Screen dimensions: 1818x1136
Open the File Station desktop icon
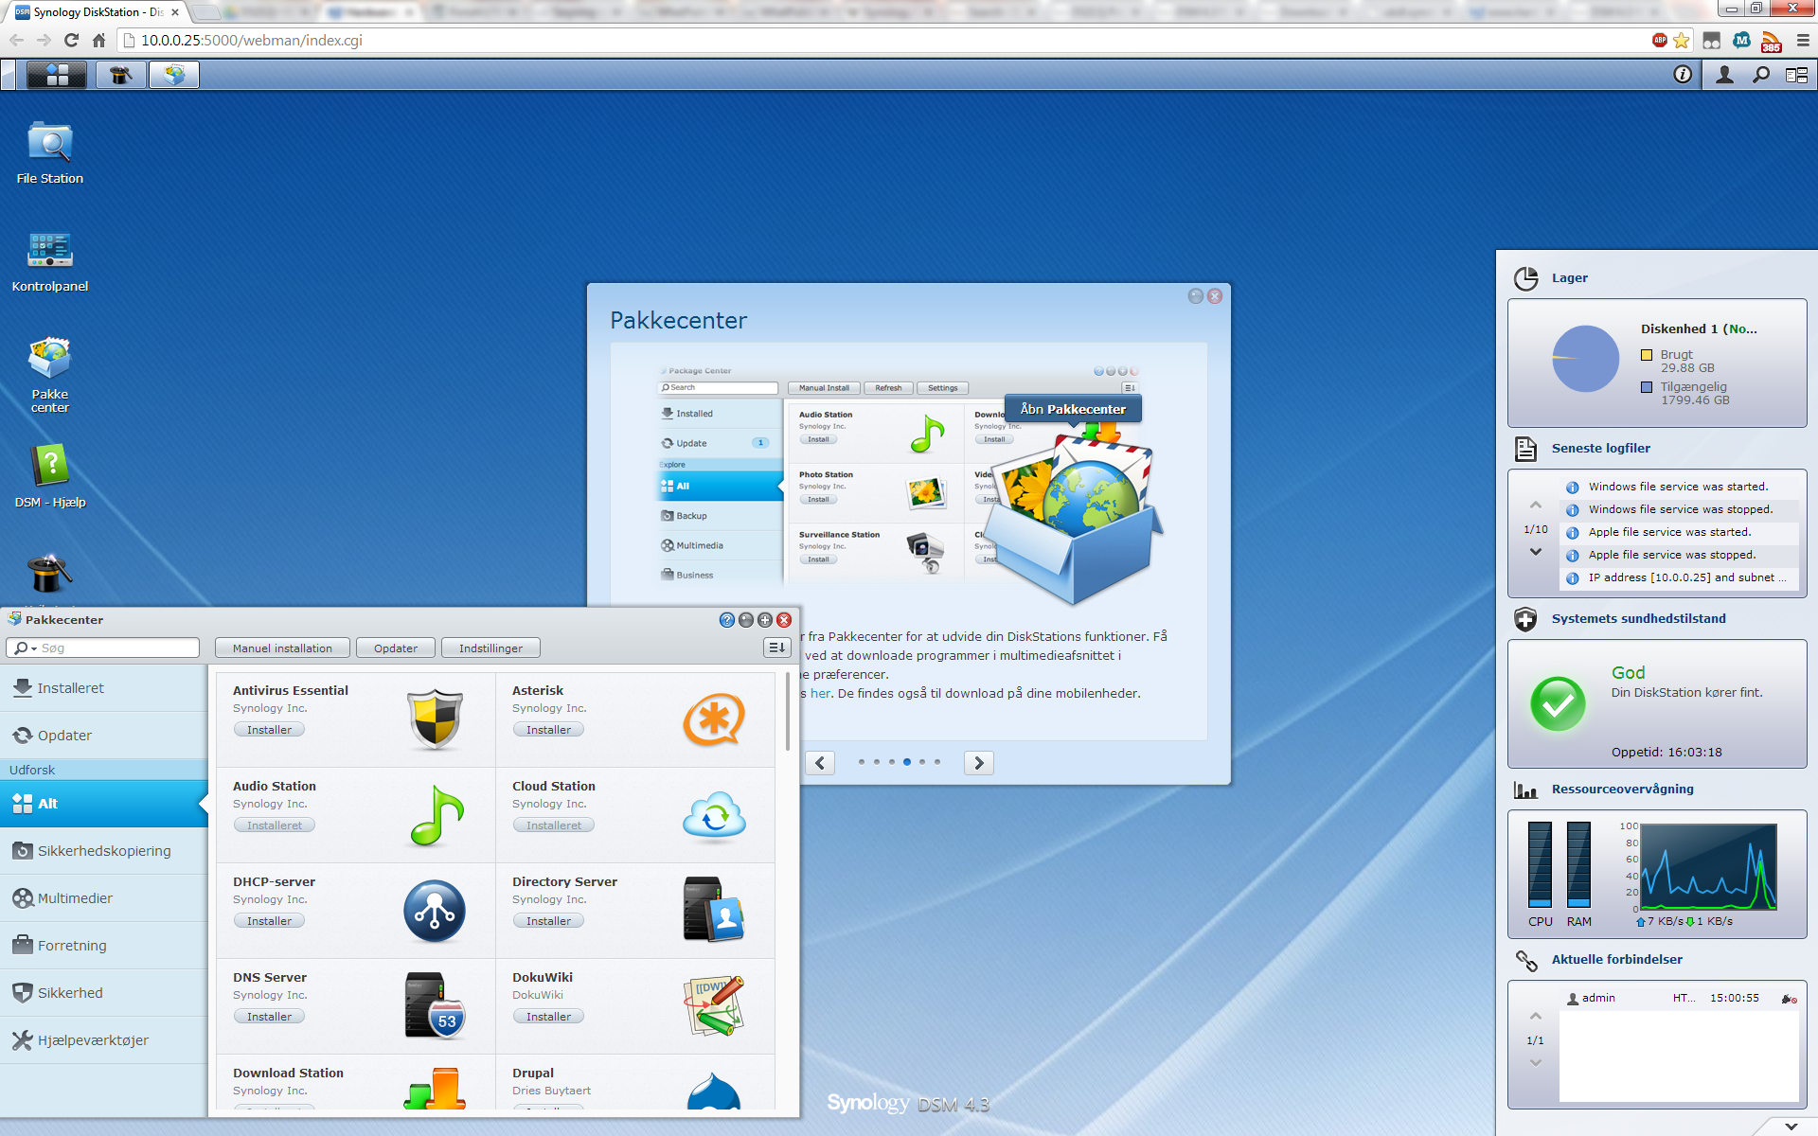50,151
